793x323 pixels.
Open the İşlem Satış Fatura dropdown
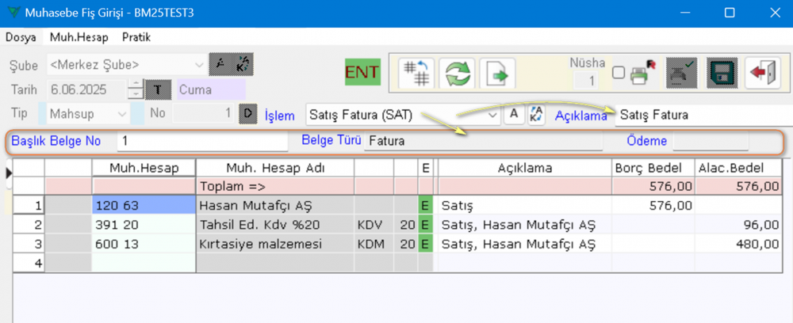point(493,115)
